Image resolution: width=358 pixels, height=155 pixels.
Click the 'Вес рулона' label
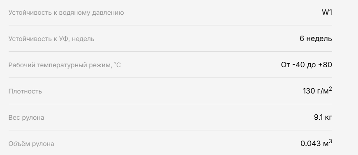(x=26, y=118)
